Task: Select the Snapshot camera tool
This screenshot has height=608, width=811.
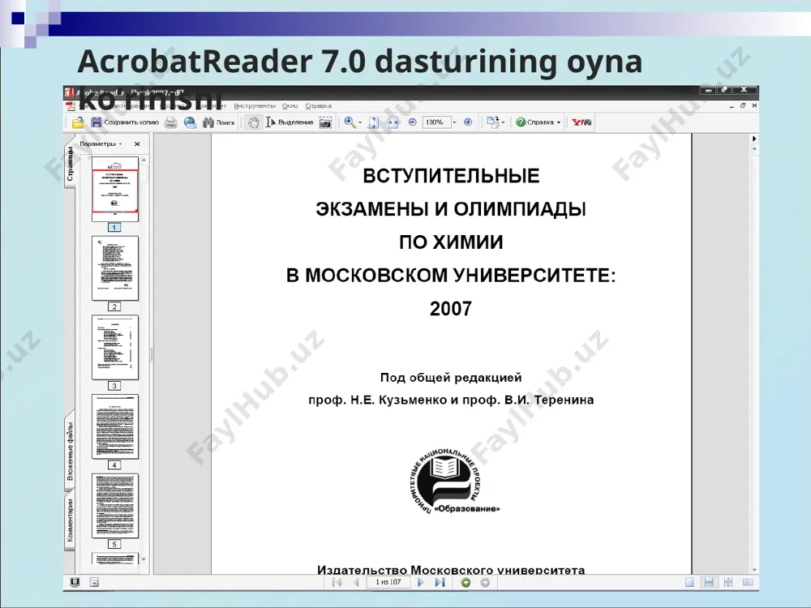Action: tap(325, 122)
